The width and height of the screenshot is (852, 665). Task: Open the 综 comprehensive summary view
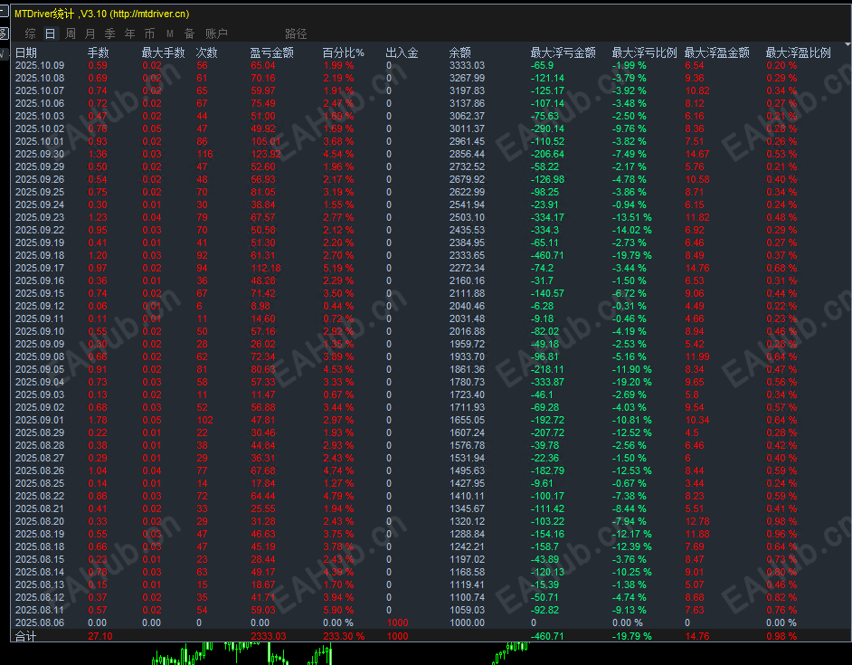click(30, 33)
